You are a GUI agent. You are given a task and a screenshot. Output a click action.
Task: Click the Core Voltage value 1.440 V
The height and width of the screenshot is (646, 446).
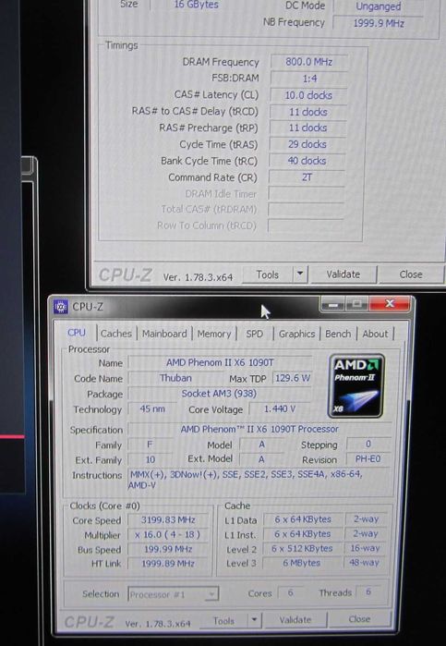coord(280,408)
